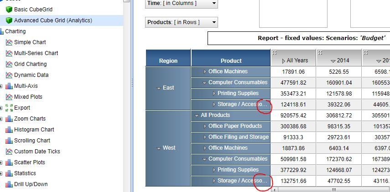Open the Time in Columns dropdown
Image resolution: width=390 pixels, height=192 pixels.
coord(182,3)
